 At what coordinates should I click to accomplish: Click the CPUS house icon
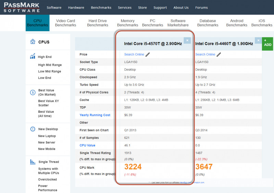(x=33, y=41)
